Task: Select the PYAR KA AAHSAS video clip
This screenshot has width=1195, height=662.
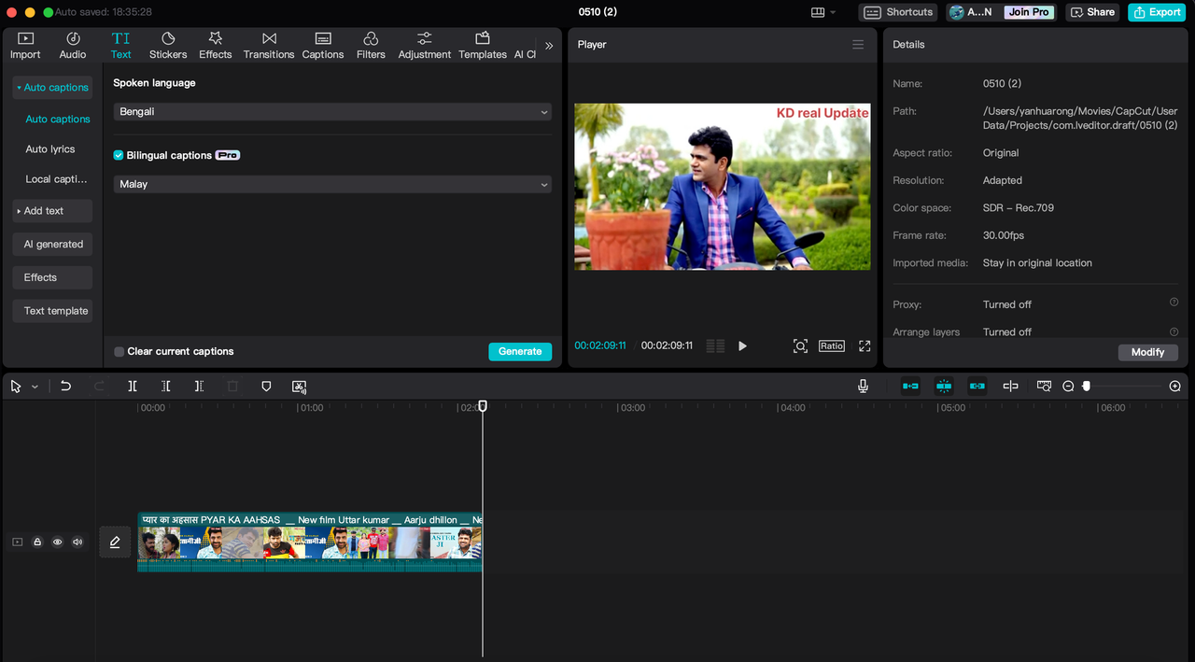Action: tap(310, 542)
